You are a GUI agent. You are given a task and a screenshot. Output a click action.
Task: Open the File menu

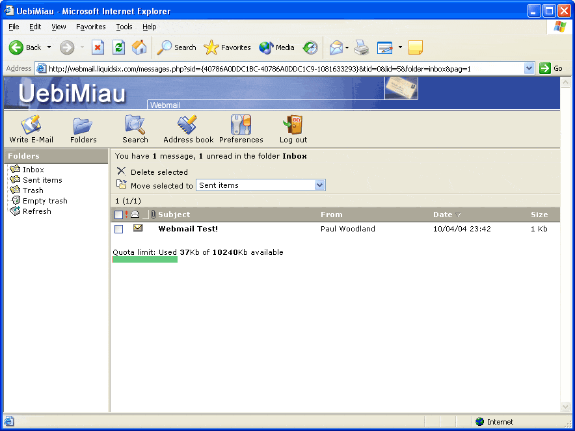pyautogui.click(x=14, y=27)
